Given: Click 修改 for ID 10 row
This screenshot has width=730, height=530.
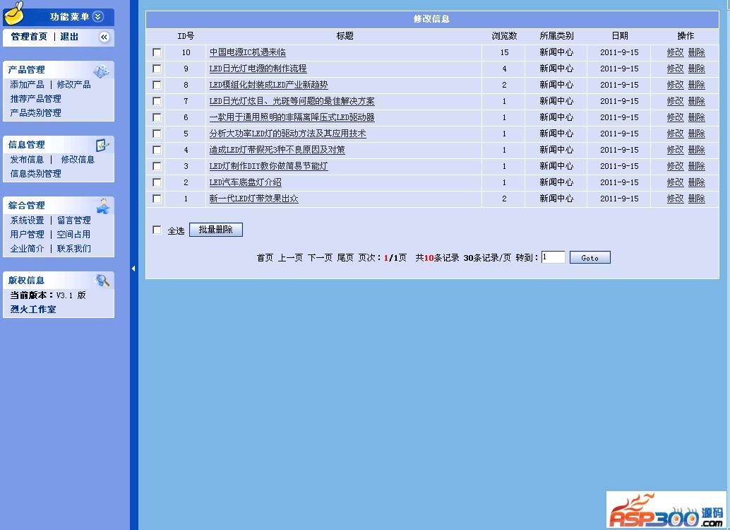Looking at the screenshot, I should [x=675, y=52].
